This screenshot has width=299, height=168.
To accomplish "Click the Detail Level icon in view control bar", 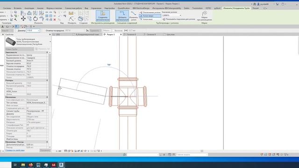I will point(65,151).
